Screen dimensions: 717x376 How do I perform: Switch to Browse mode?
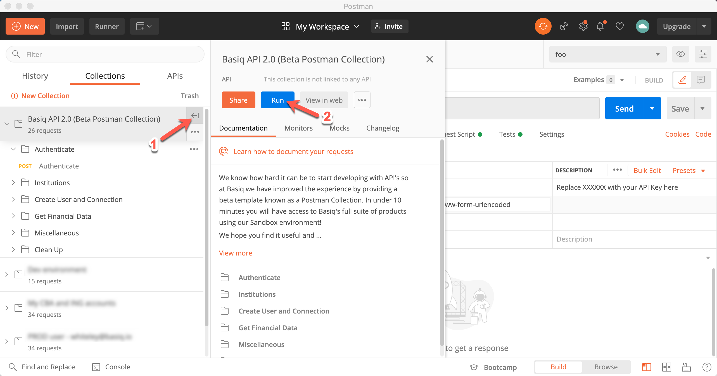click(606, 367)
